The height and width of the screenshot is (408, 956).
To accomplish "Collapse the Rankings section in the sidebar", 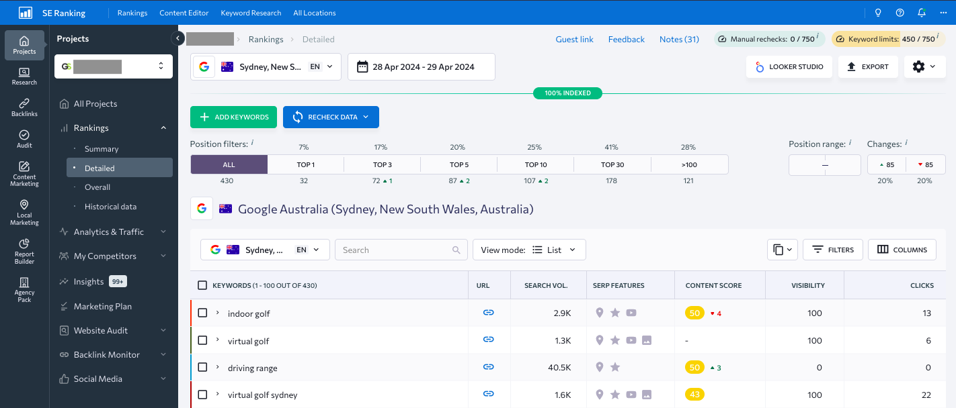I will point(163,127).
